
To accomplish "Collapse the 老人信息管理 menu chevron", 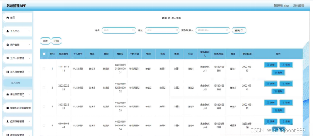I will [29, 72].
